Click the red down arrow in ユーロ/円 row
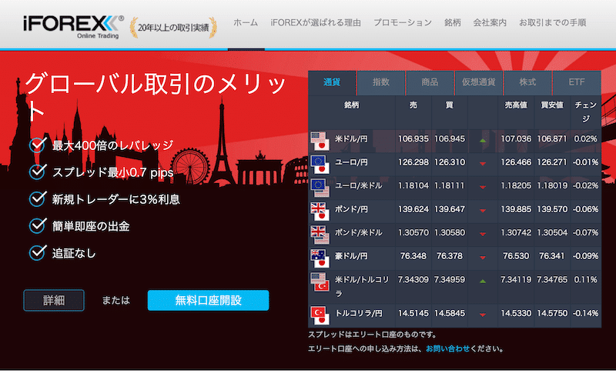Image resolution: width=616 pixels, height=373 pixels. tap(483, 164)
